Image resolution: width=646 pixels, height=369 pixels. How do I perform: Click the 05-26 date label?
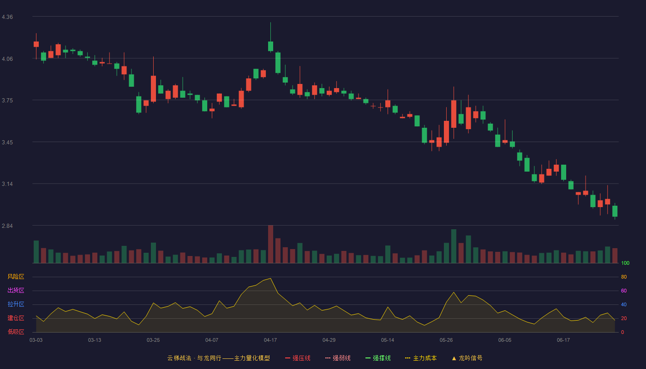pos(446,340)
